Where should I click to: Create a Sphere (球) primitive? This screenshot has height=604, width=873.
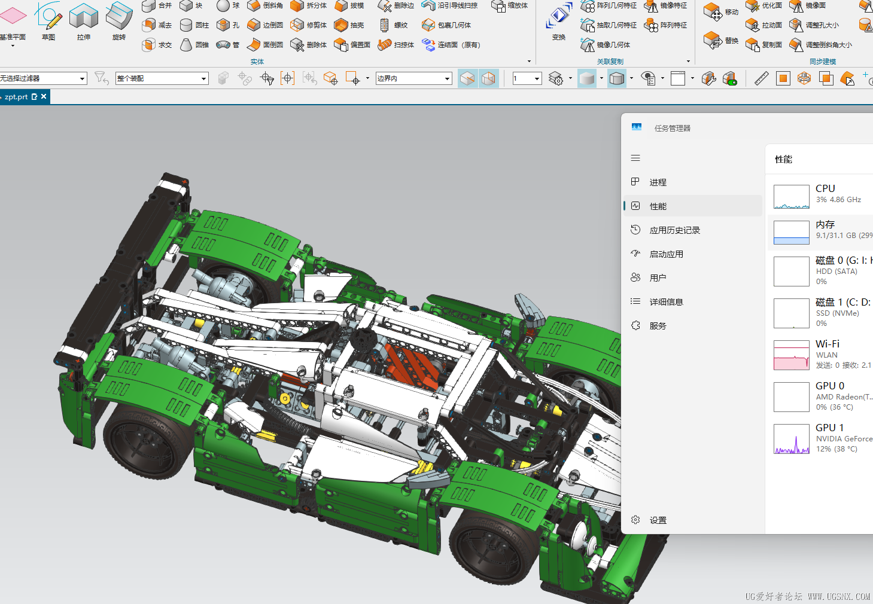(x=228, y=5)
